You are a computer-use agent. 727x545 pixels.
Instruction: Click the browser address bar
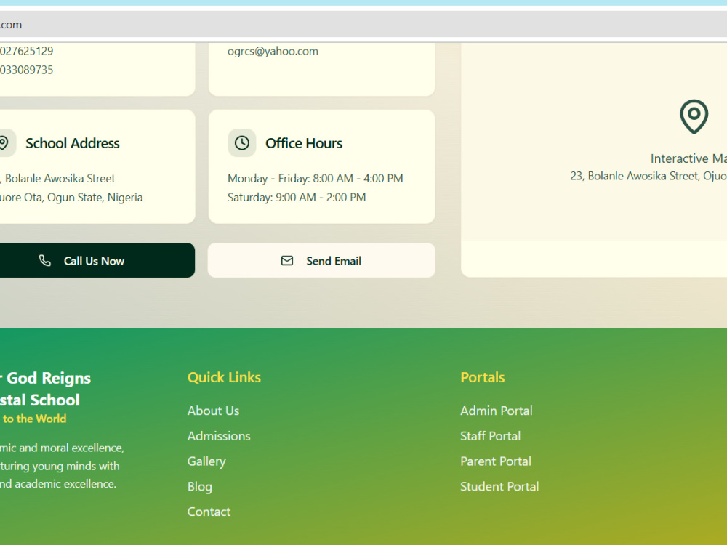(363, 25)
